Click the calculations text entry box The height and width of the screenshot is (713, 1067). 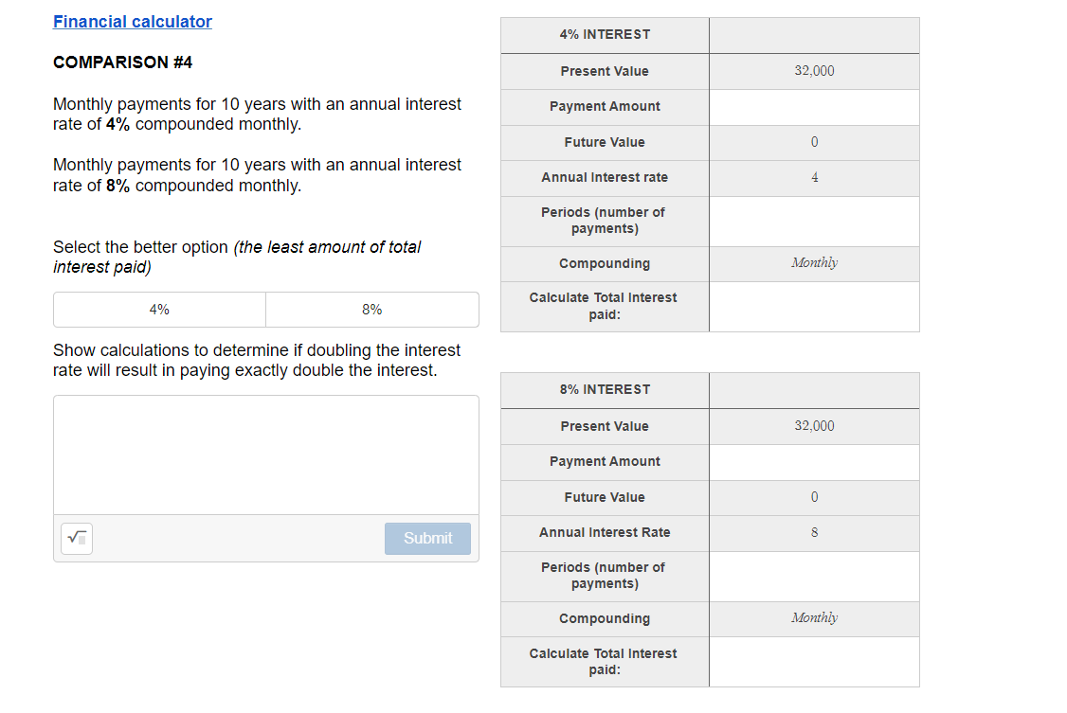pyautogui.click(x=265, y=455)
